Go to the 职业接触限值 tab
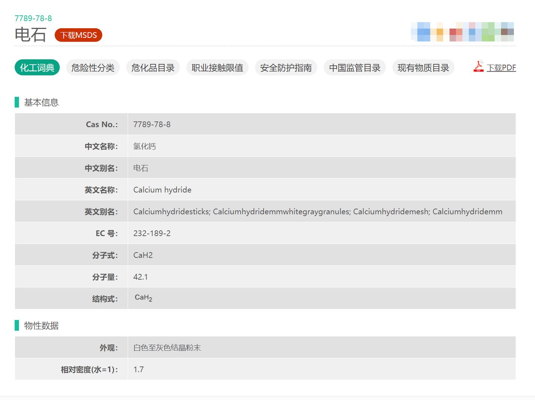Image resolution: width=535 pixels, height=400 pixels. click(217, 68)
